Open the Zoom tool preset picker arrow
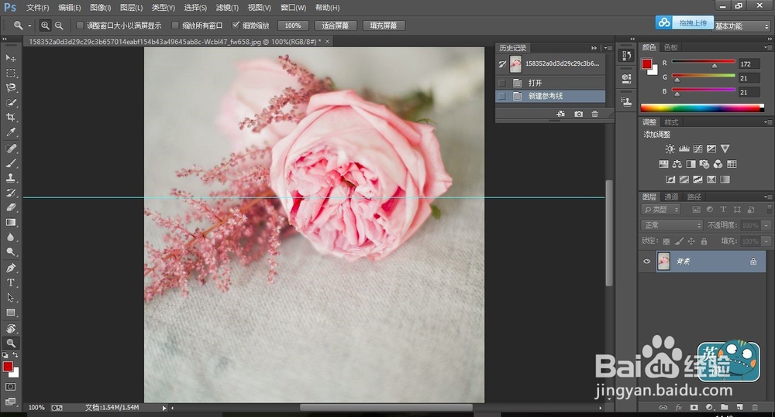Viewport: 775px width, 417px height. (x=29, y=26)
